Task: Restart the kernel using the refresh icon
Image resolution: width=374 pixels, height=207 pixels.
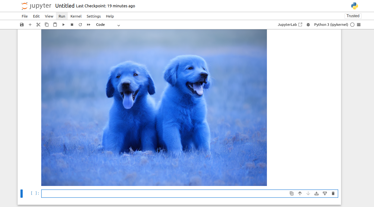Action: [80, 25]
